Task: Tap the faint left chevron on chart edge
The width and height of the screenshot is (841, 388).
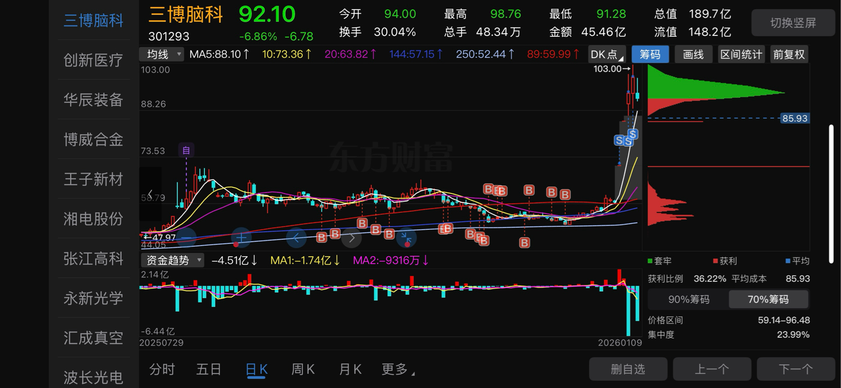Action: [x=150, y=194]
